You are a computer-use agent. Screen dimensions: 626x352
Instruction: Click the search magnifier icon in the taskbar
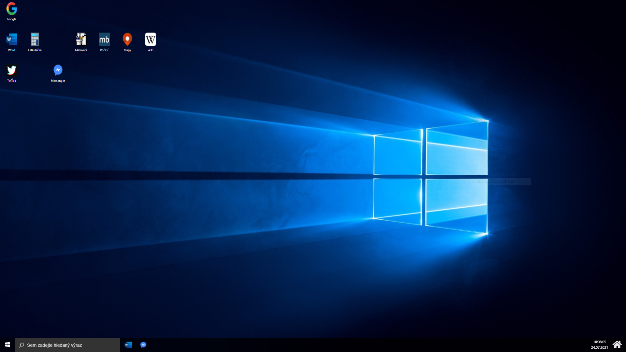pyautogui.click(x=22, y=345)
